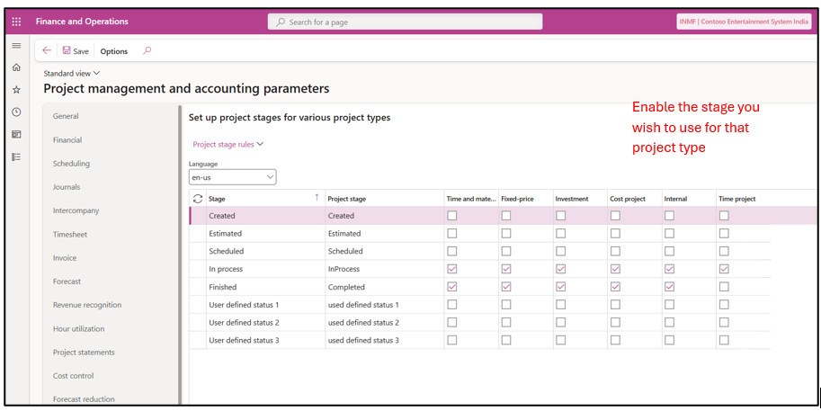Open the Hour utilization tab
The width and height of the screenshot is (821, 411).
(x=78, y=329)
